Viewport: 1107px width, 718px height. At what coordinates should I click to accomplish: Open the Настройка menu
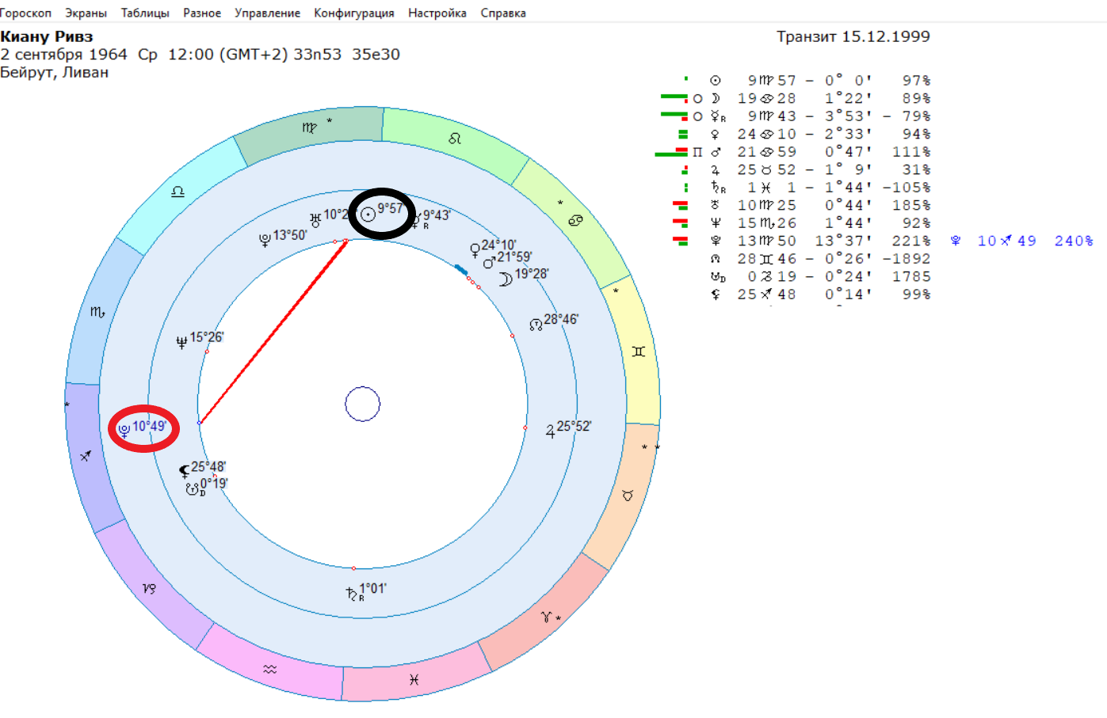(x=437, y=13)
